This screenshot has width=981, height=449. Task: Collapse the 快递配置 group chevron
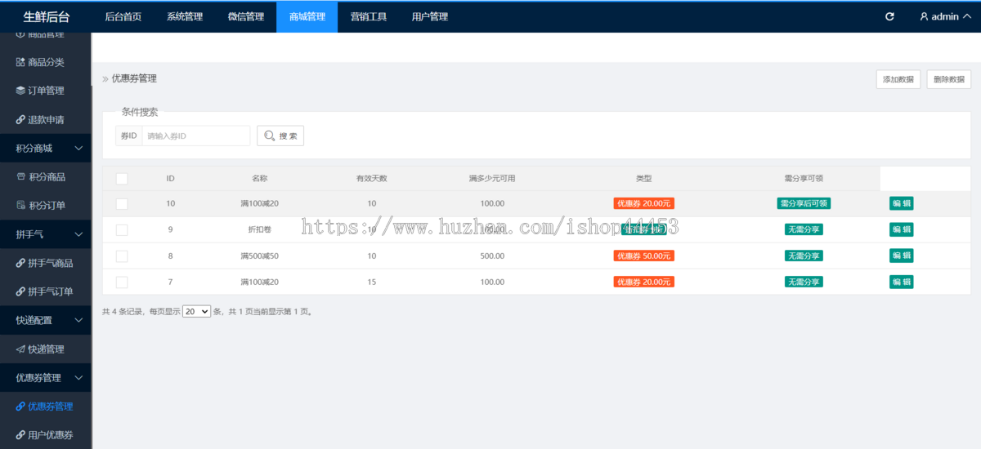coord(78,320)
